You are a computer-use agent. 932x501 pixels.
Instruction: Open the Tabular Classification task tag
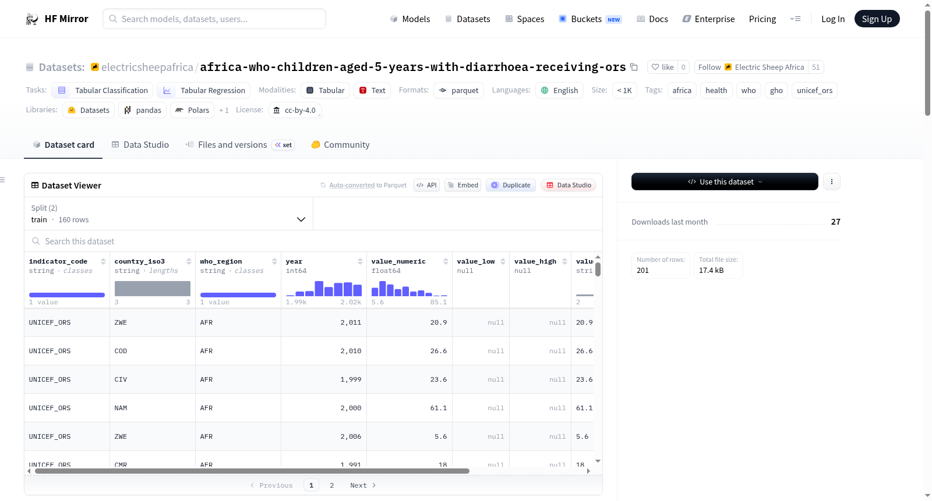[103, 90]
